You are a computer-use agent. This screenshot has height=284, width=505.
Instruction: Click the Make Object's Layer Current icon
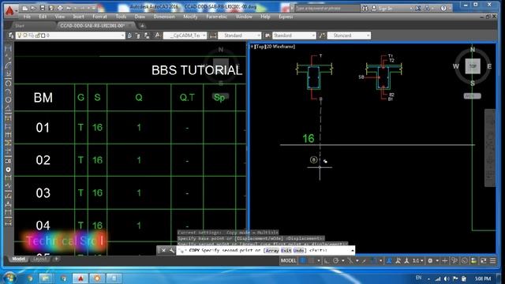[129, 35]
